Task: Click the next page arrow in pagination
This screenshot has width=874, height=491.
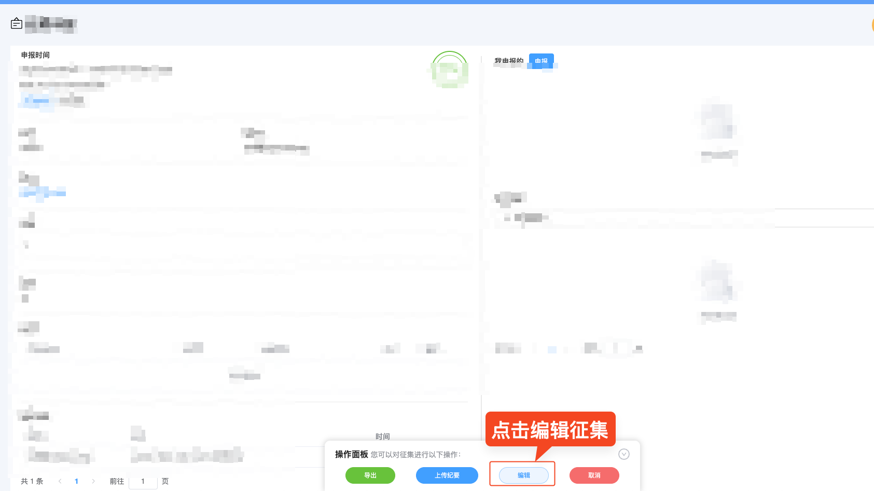Action: pyautogui.click(x=93, y=481)
